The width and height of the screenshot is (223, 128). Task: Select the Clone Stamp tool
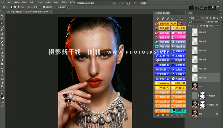click(x=2, y=45)
